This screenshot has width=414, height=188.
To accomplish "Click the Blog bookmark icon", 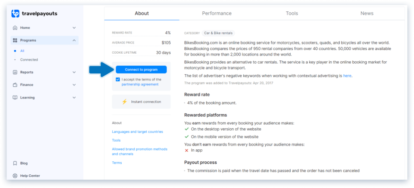I will coord(15,163).
